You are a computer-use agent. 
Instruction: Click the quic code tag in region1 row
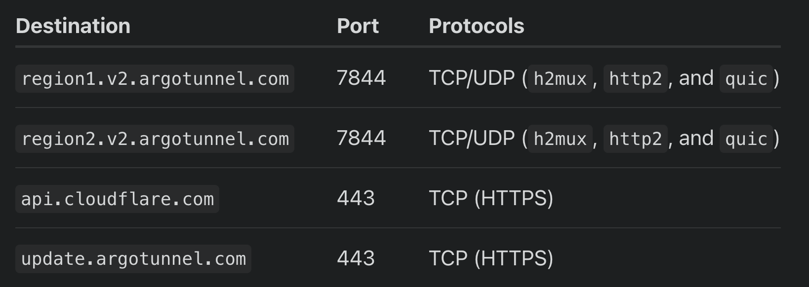(746, 79)
